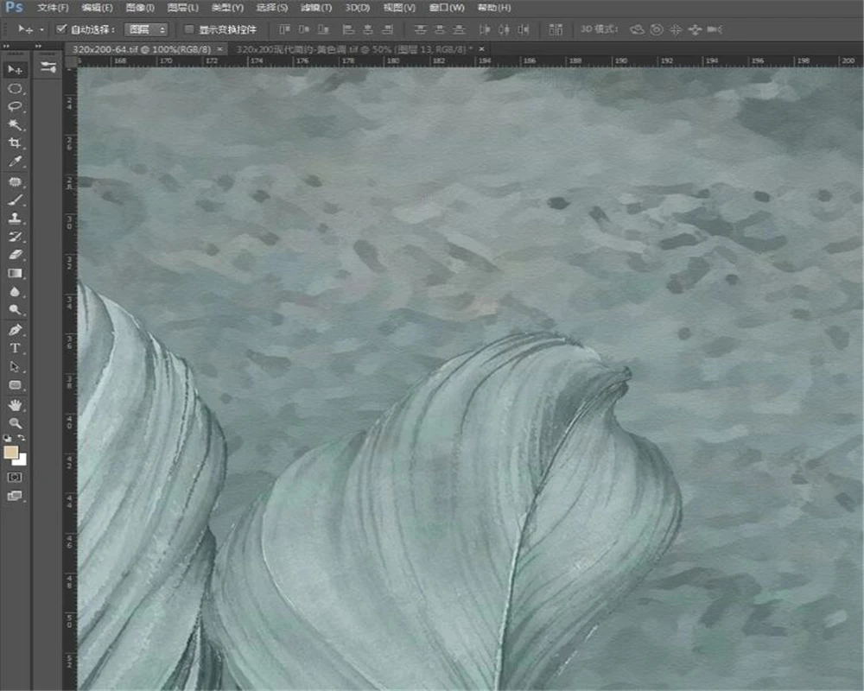Select the Rounded Rectangle shape tool
Screen dimensions: 864x691
point(15,384)
